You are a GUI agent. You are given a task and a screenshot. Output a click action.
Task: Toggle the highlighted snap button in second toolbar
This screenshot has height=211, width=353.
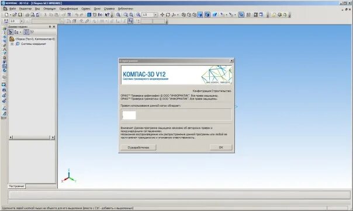130,21
